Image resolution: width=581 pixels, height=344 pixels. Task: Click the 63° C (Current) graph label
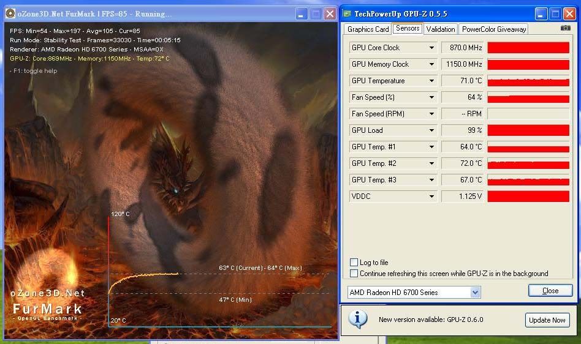click(260, 268)
